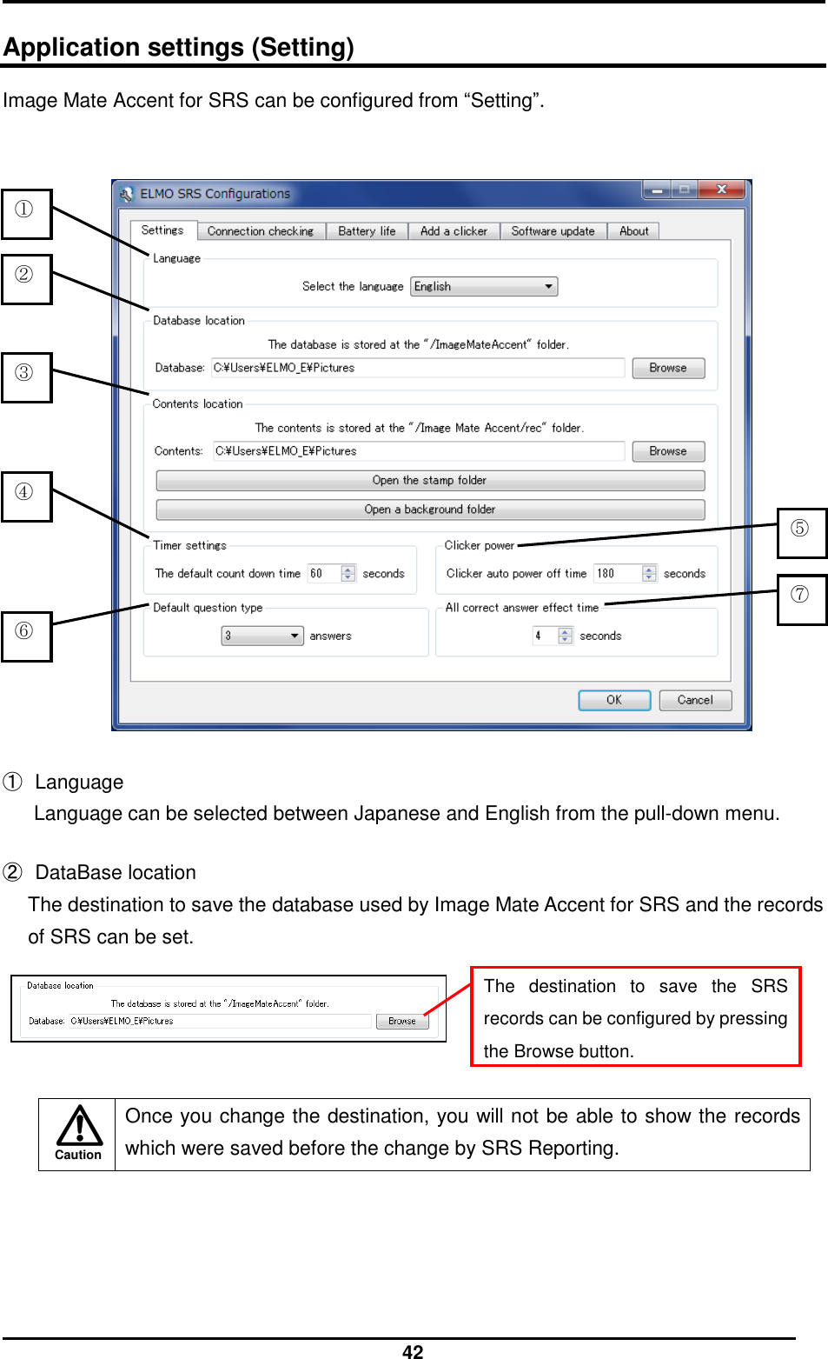Click the maximize button in title bar
Viewport: 828px width, 1359px height.
pyautogui.click(x=685, y=189)
